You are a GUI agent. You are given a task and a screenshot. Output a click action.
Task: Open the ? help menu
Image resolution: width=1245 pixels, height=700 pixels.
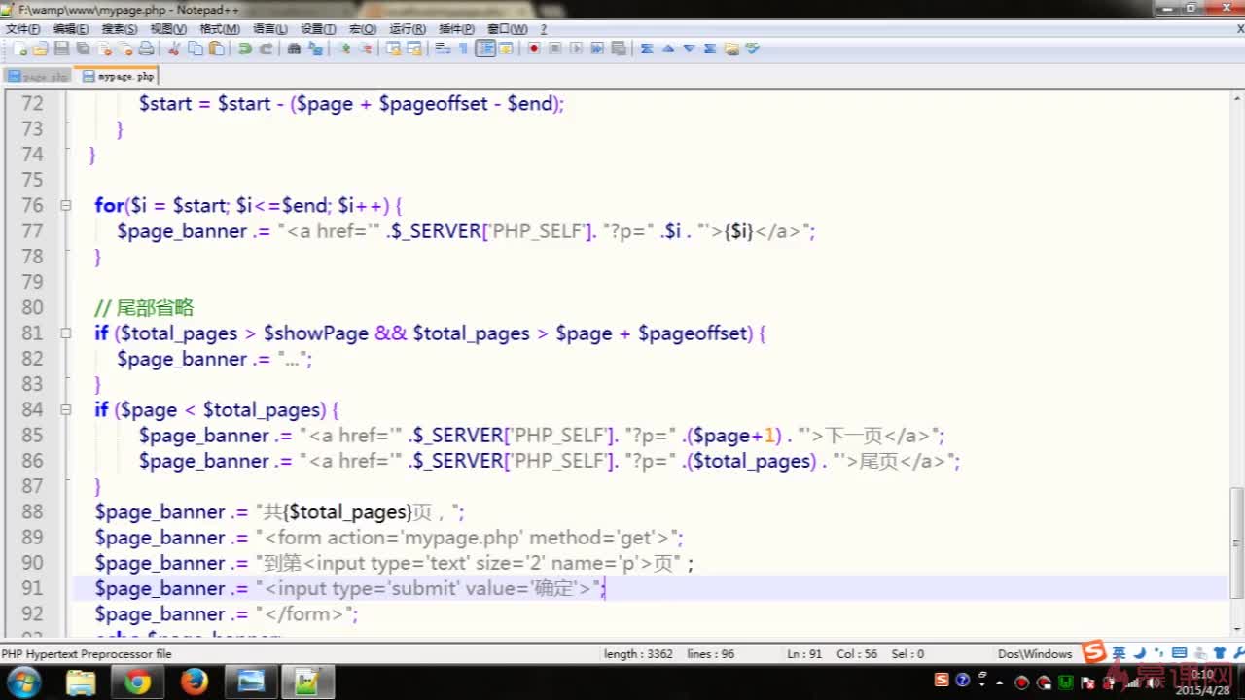pyautogui.click(x=544, y=29)
